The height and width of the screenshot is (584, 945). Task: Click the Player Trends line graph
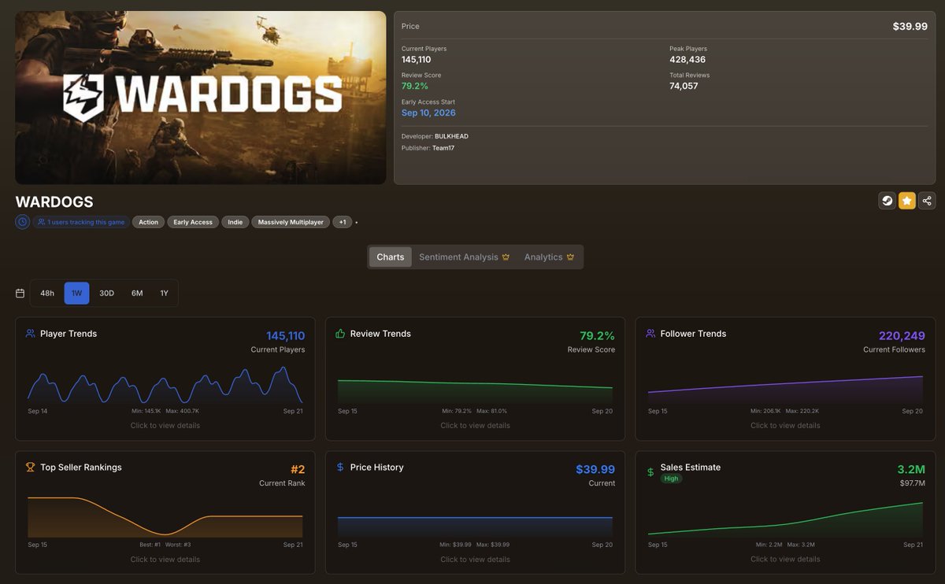click(165, 386)
